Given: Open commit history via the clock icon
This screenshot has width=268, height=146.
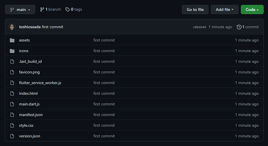Looking at the screenshot, I should [x=239, y=27].
